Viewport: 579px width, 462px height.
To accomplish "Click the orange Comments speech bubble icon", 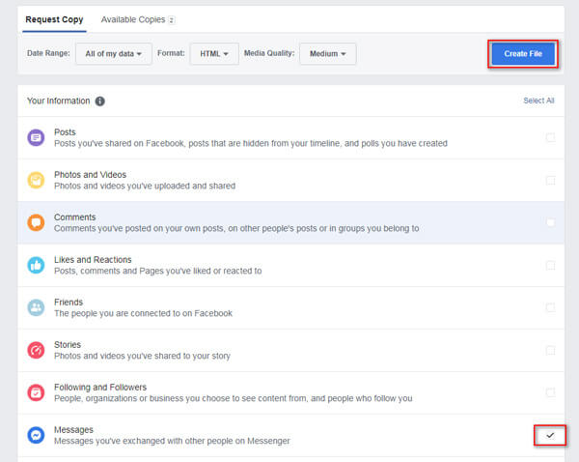I will point(36,222).
